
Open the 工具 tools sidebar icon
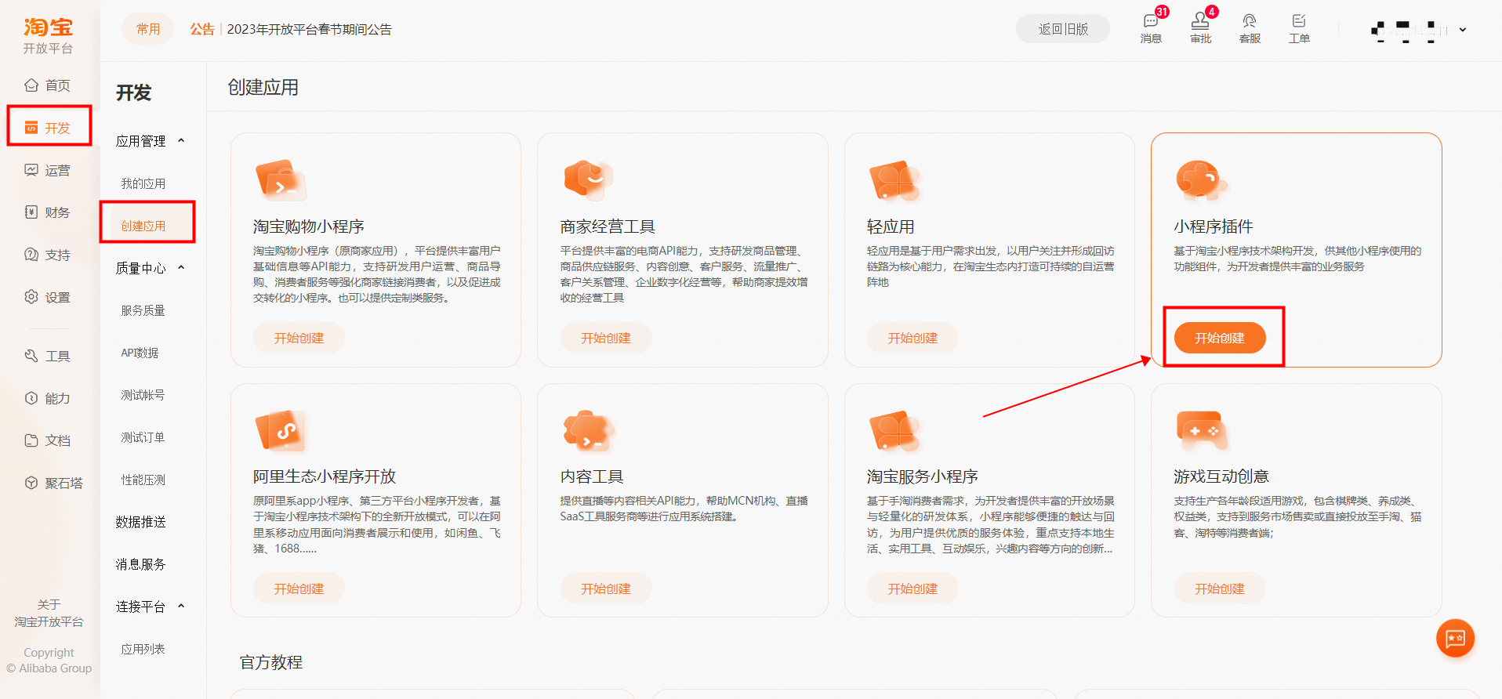pyautogui.click(x=31, y=356)
